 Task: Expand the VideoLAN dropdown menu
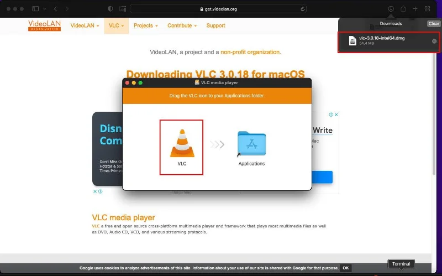tap(85, 25)
